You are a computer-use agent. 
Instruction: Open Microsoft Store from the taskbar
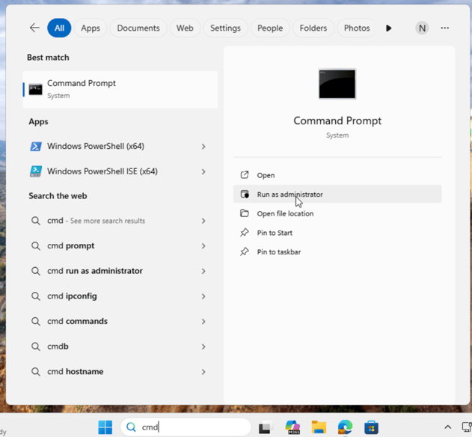(371, 427)
